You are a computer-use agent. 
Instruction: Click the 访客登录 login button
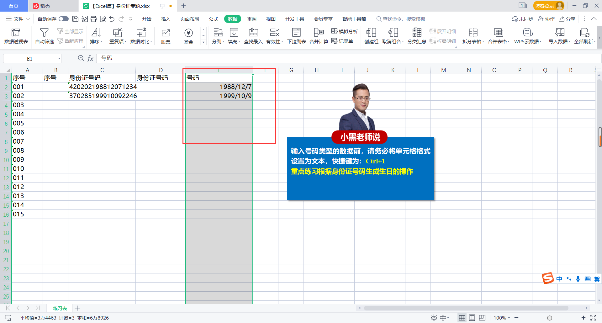pos(545,6)
